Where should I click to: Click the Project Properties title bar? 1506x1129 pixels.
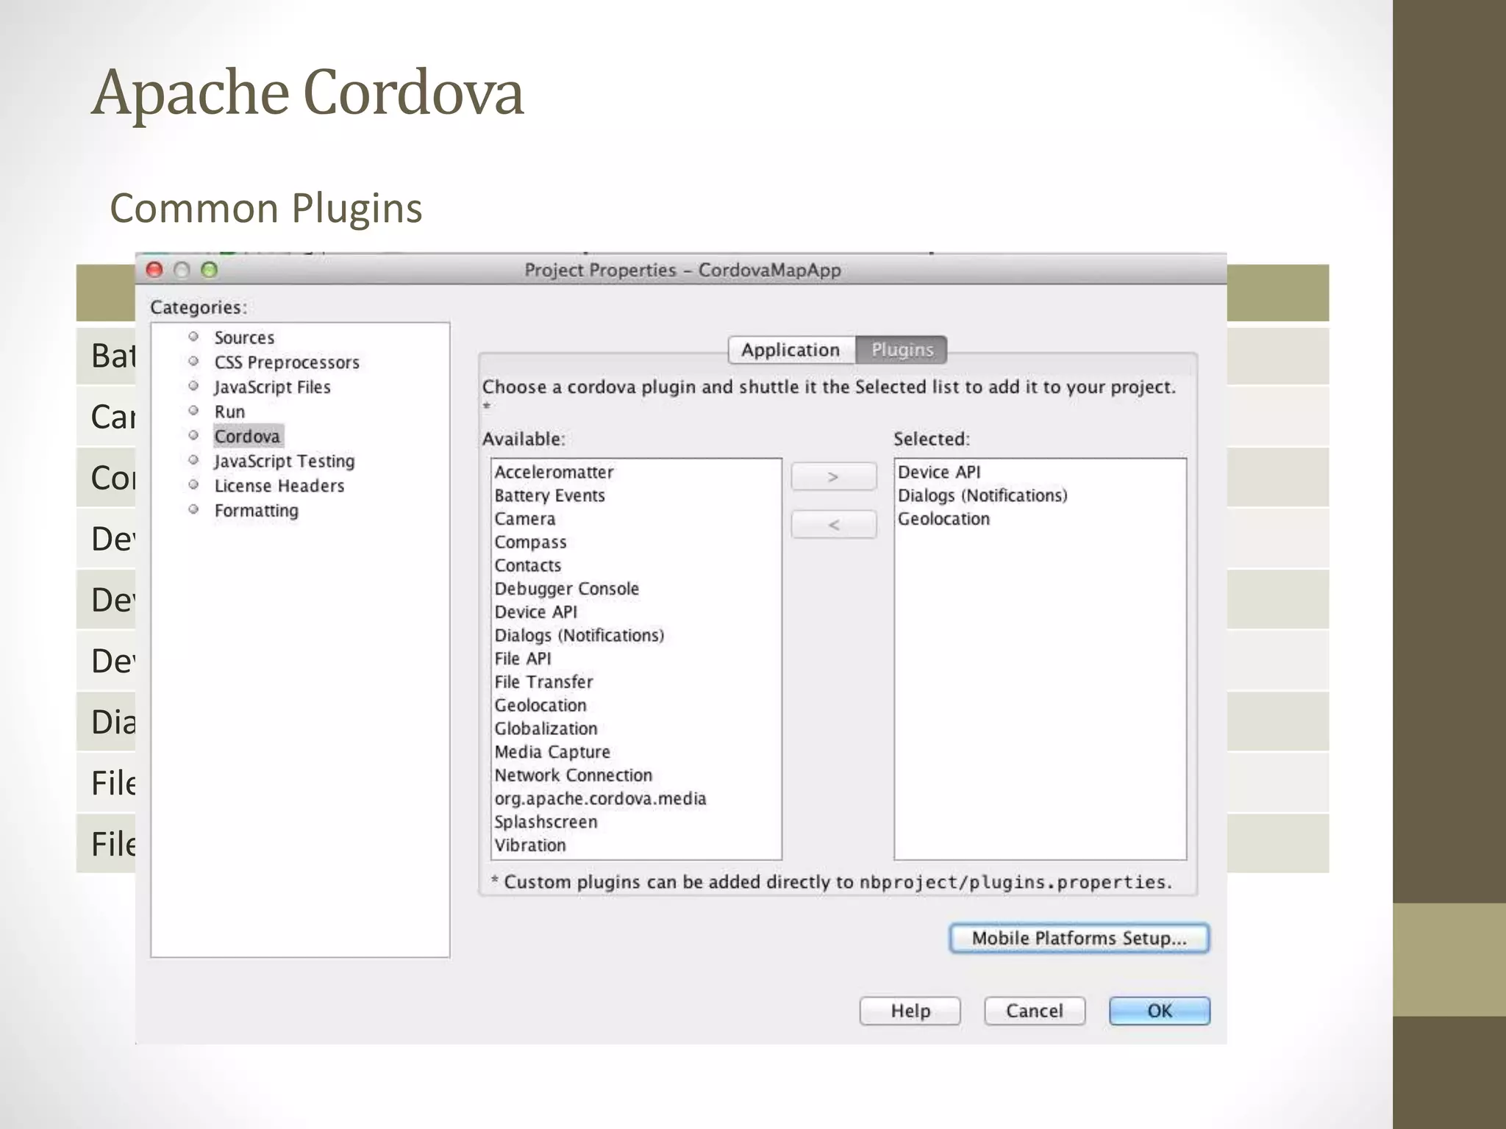pos(682,270)
